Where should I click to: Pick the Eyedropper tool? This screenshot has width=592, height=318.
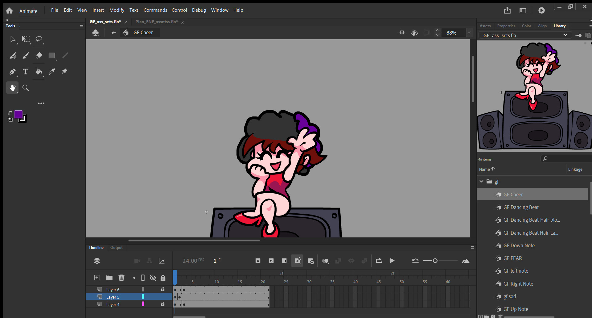pyautogui.click(x=52, y=72)
